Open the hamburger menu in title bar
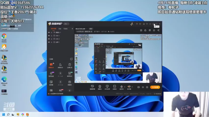The width and height of the screenshot is (209, 117). tap(150, 24)
